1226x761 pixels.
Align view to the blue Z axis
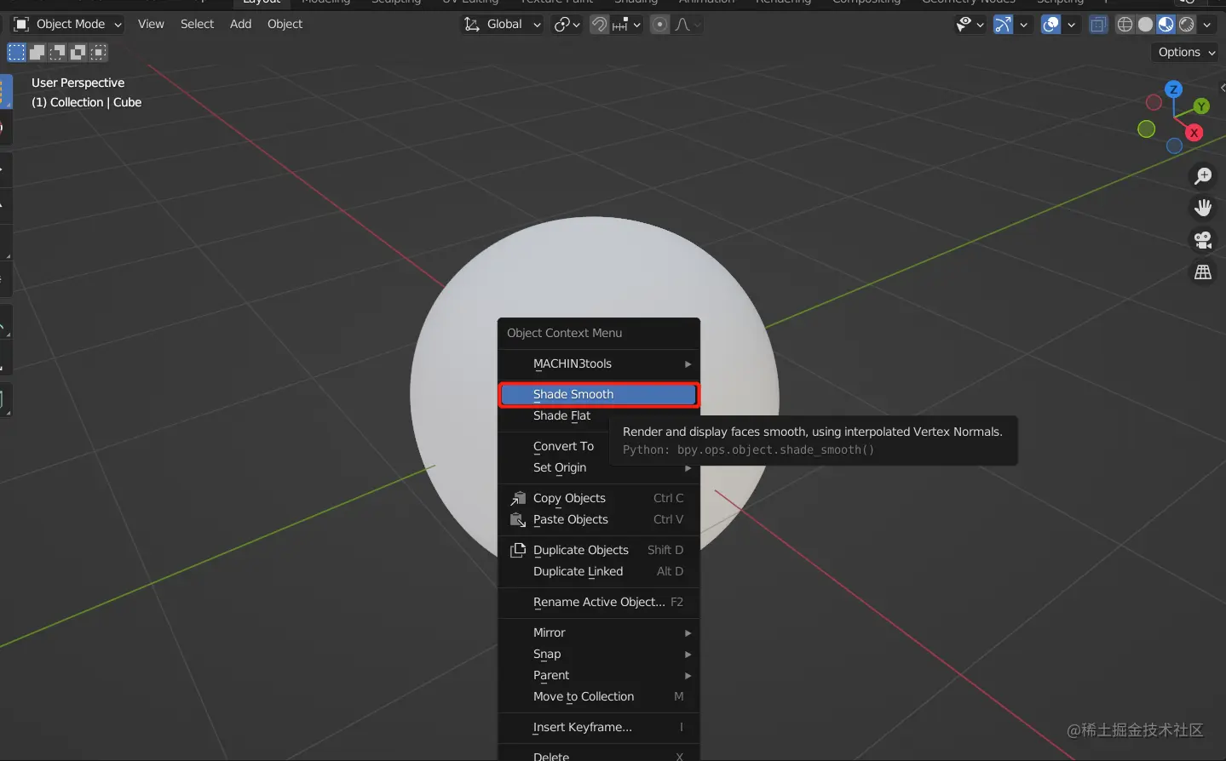(1173, 89)
